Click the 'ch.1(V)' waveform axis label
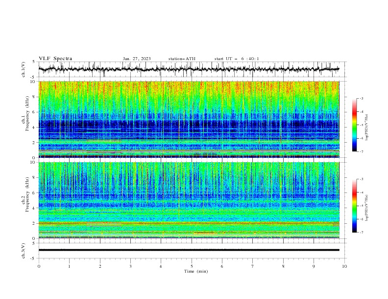The height and width of the screenshot is (299, 388). pos(24,69)
